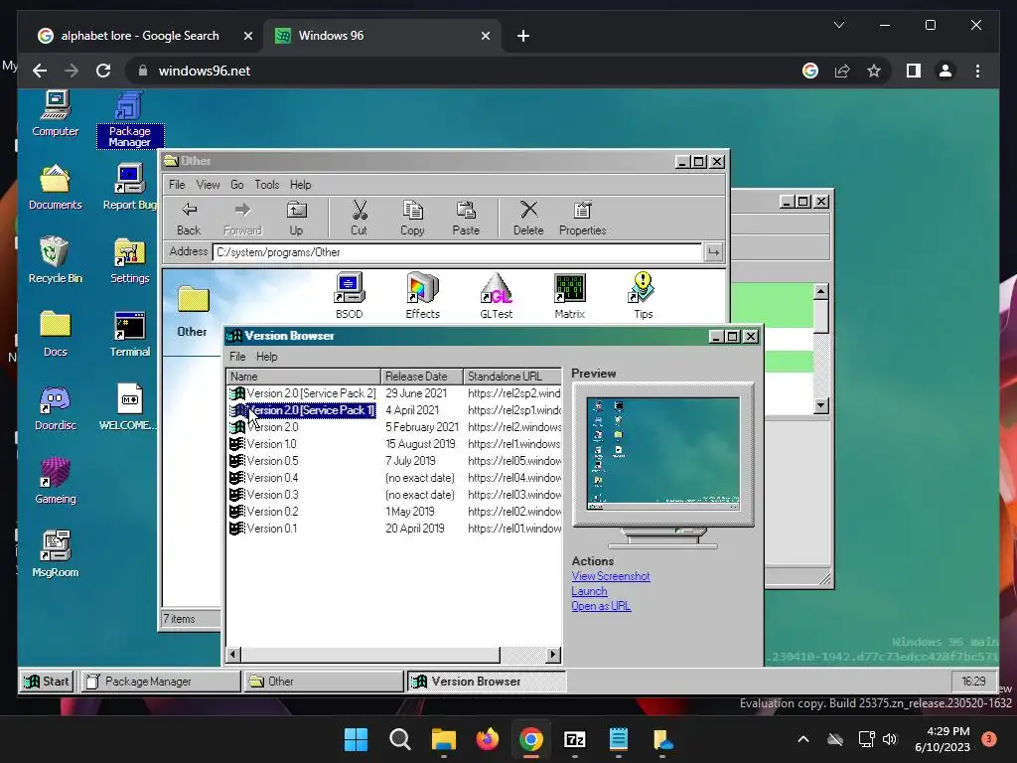Select the Version 0.1 row
This screenshot has height=763, width=1017.
click(x=394, y=529)
